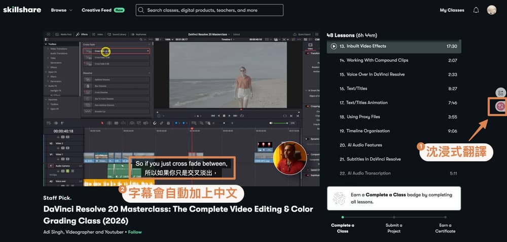
Task: Open the notifications bell
Action: [476, 10]
